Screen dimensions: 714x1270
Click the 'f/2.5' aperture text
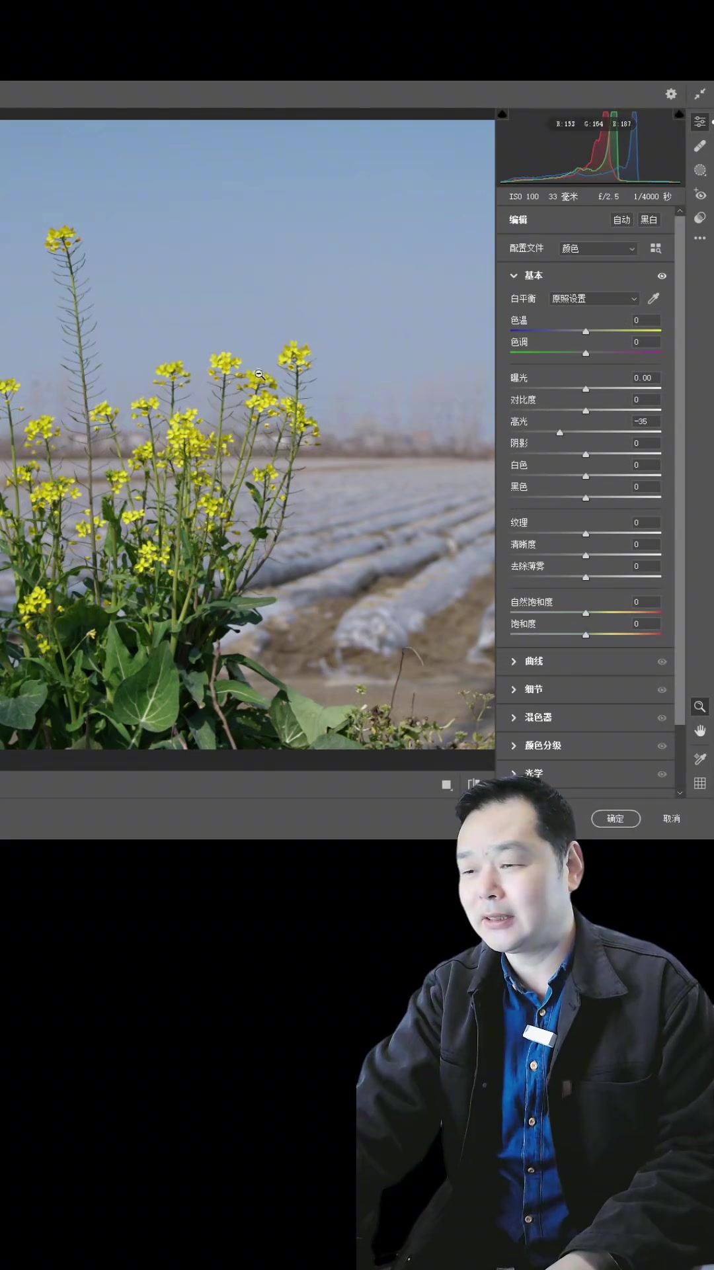[x=608, y=196]
